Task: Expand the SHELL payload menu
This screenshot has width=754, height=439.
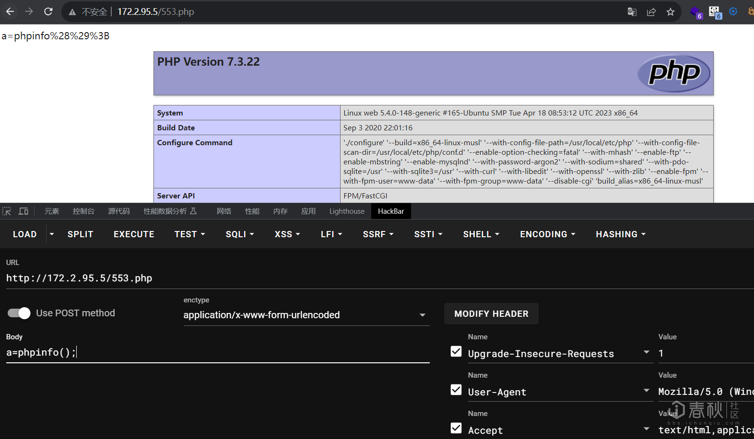Action: coord(481,234)
